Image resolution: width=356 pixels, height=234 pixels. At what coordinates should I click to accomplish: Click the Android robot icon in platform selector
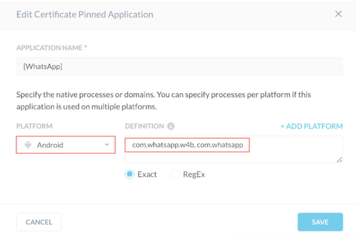(28, 145)
